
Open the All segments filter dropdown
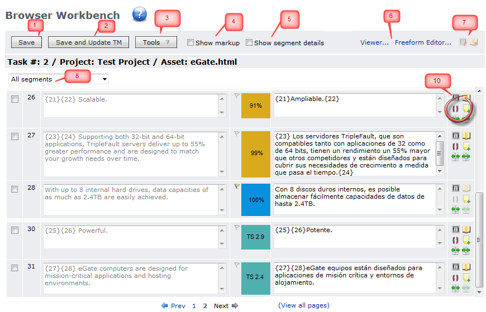tap(59, 79)
